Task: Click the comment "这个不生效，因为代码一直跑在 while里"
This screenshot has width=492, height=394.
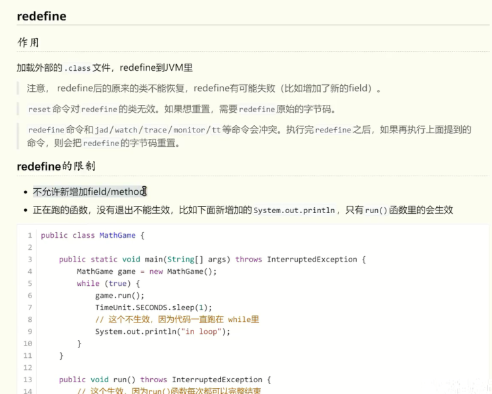Action: pyautogui.click(x=177, y=319)
